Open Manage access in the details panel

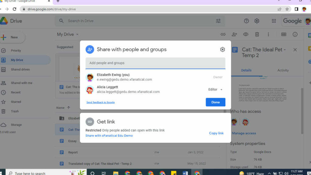click(244, 133)
